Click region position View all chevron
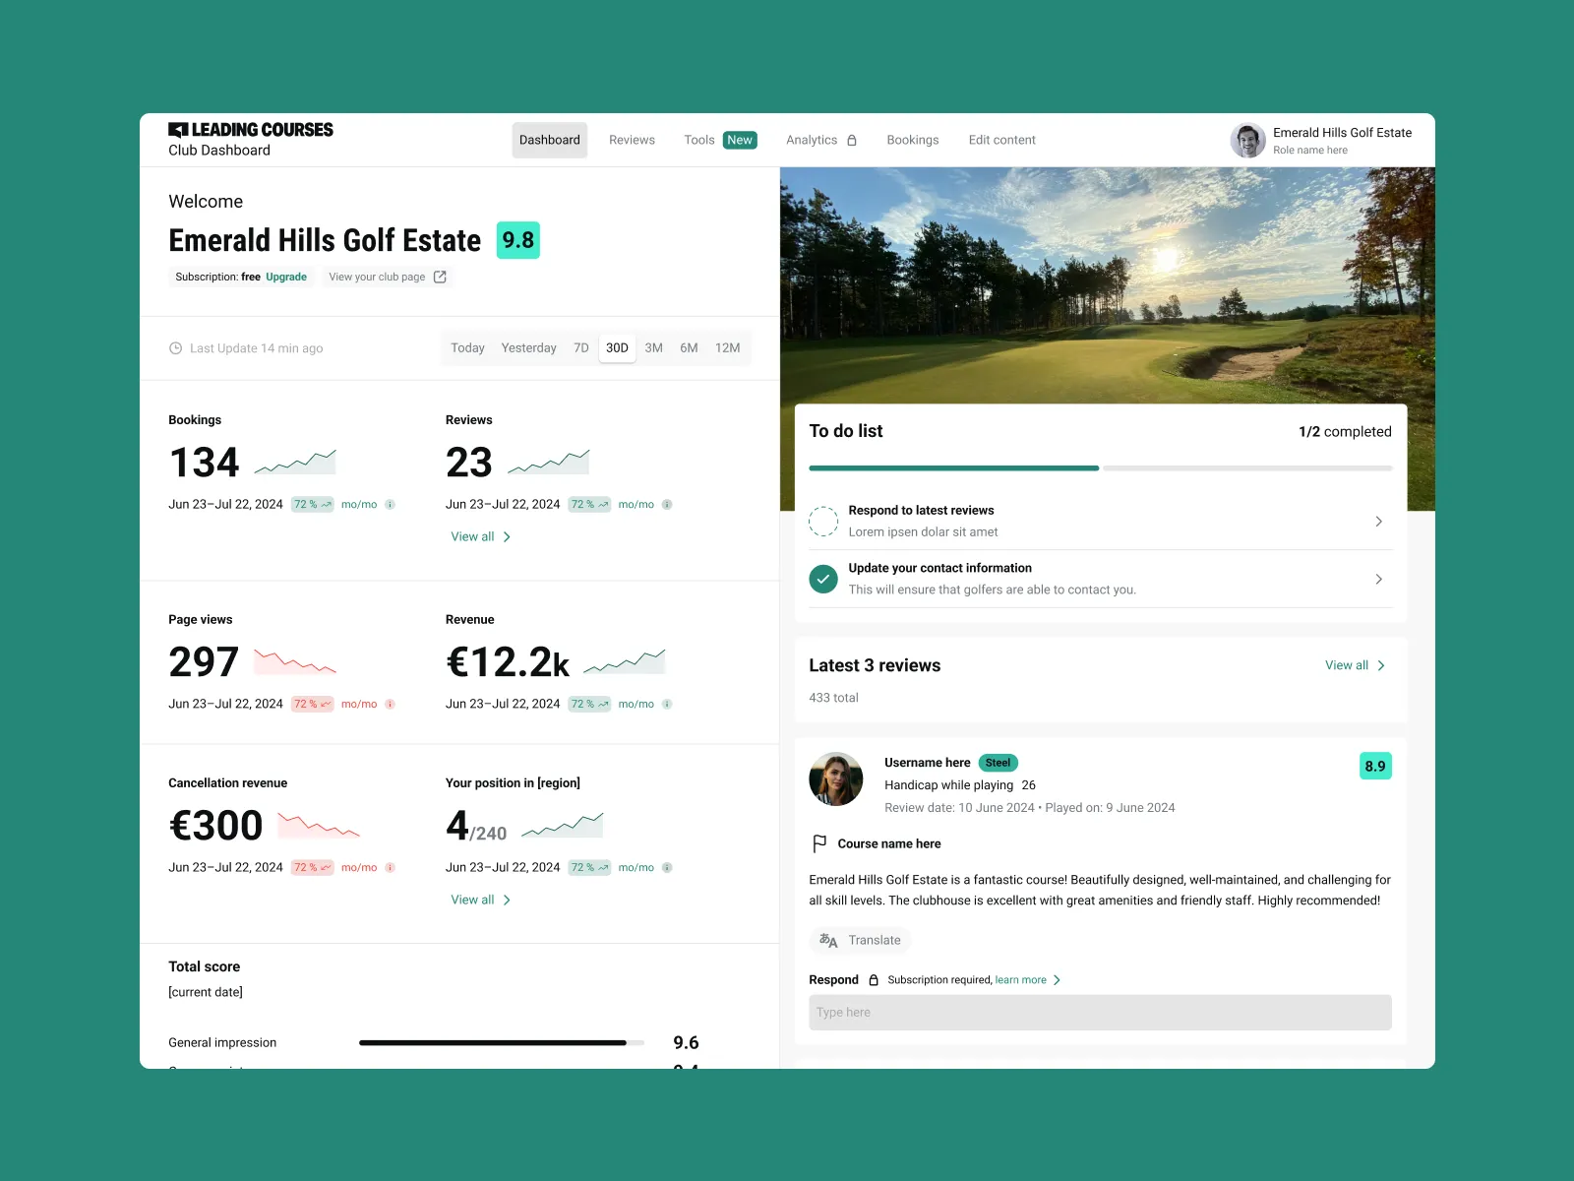The image size is (1574, 1181). tap(507, 900)
